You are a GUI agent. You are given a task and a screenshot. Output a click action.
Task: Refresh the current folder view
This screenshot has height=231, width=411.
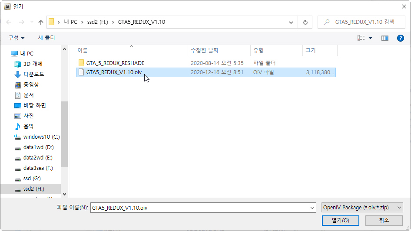click(x=305, y=22)
